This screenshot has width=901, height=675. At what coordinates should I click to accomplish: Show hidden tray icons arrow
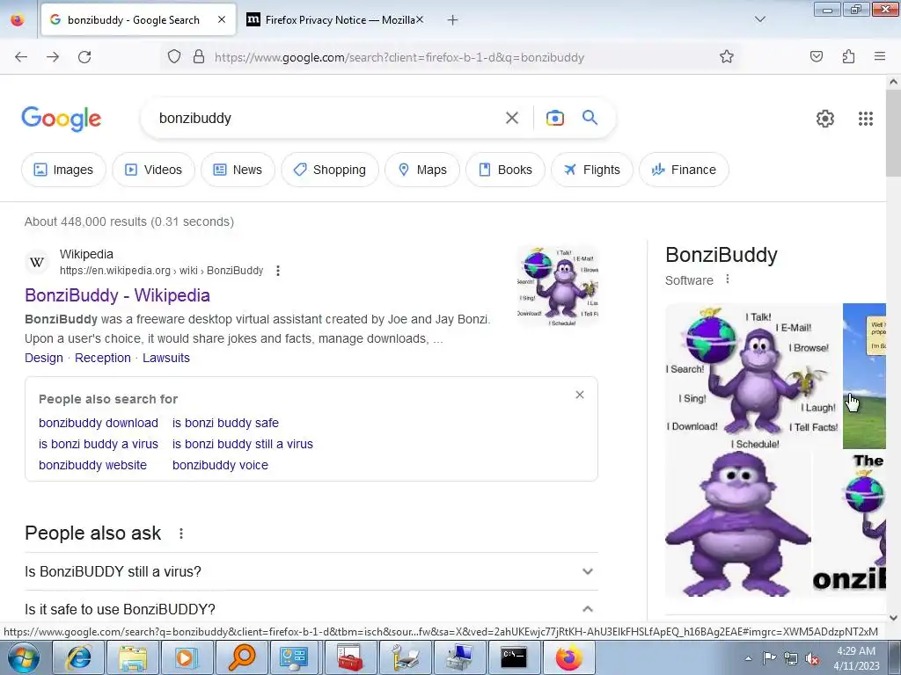pos(748,658)
